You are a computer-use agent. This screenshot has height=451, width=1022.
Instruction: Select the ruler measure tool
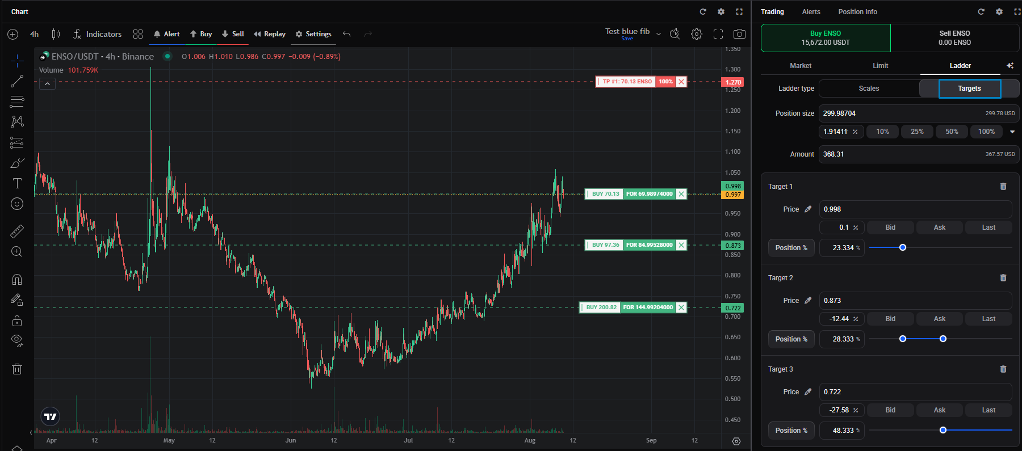pos(17,231)
